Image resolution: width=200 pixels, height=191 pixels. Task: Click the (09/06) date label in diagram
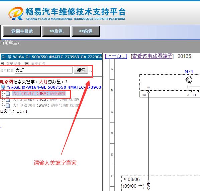click(133, 186)
